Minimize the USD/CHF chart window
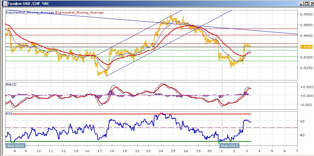The width and height of the screenshot is (314, 156). tap(301, 4)
